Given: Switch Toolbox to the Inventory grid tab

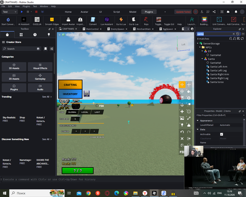Looking at the screenshot, I should coord(21,34).
